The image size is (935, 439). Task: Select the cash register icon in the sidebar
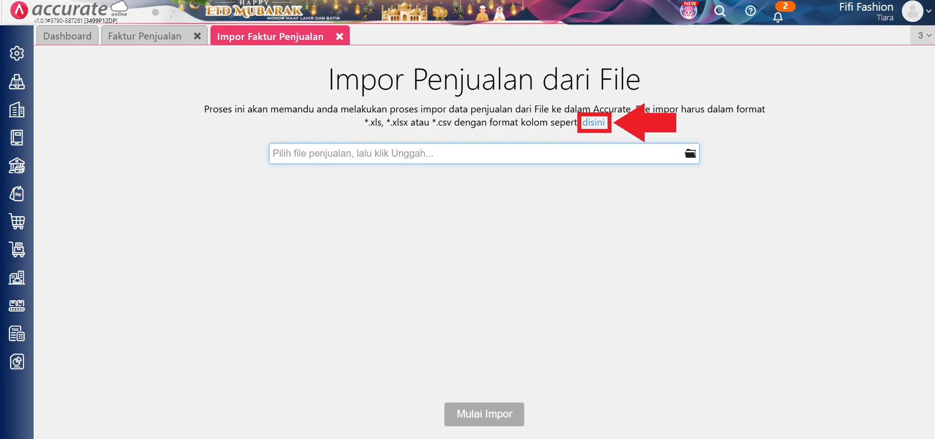coord(17,82)
